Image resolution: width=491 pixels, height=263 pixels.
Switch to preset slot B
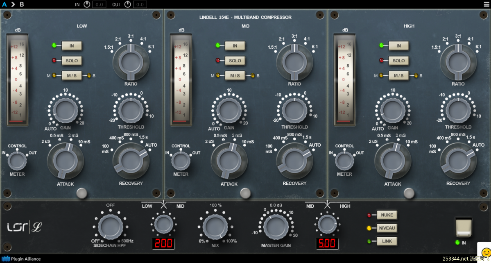point(22,5)
